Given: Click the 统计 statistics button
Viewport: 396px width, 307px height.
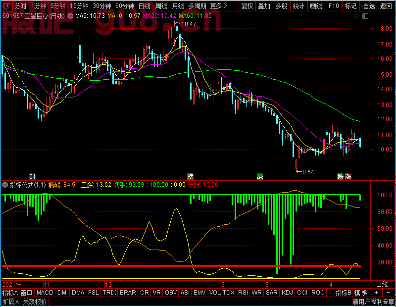Looking at the screenshot, I should (298, 6).
